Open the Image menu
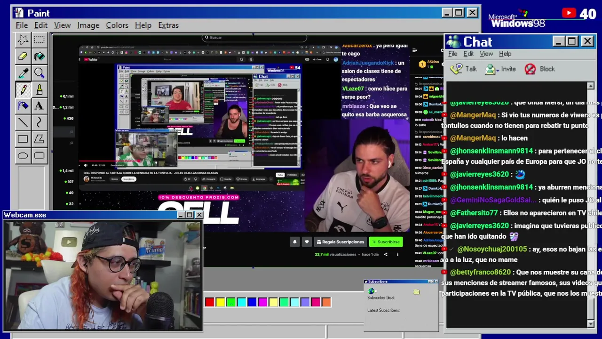This screenshot has width=602, height=339. [x=88, y=25]
